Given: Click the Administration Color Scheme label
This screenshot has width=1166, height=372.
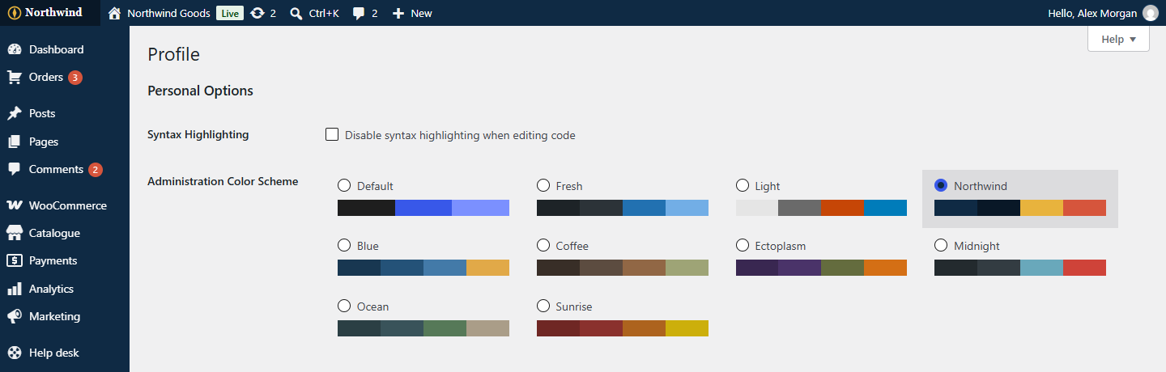Looking at the screenshot, I should pyautogui.click(x=223, y=181).
